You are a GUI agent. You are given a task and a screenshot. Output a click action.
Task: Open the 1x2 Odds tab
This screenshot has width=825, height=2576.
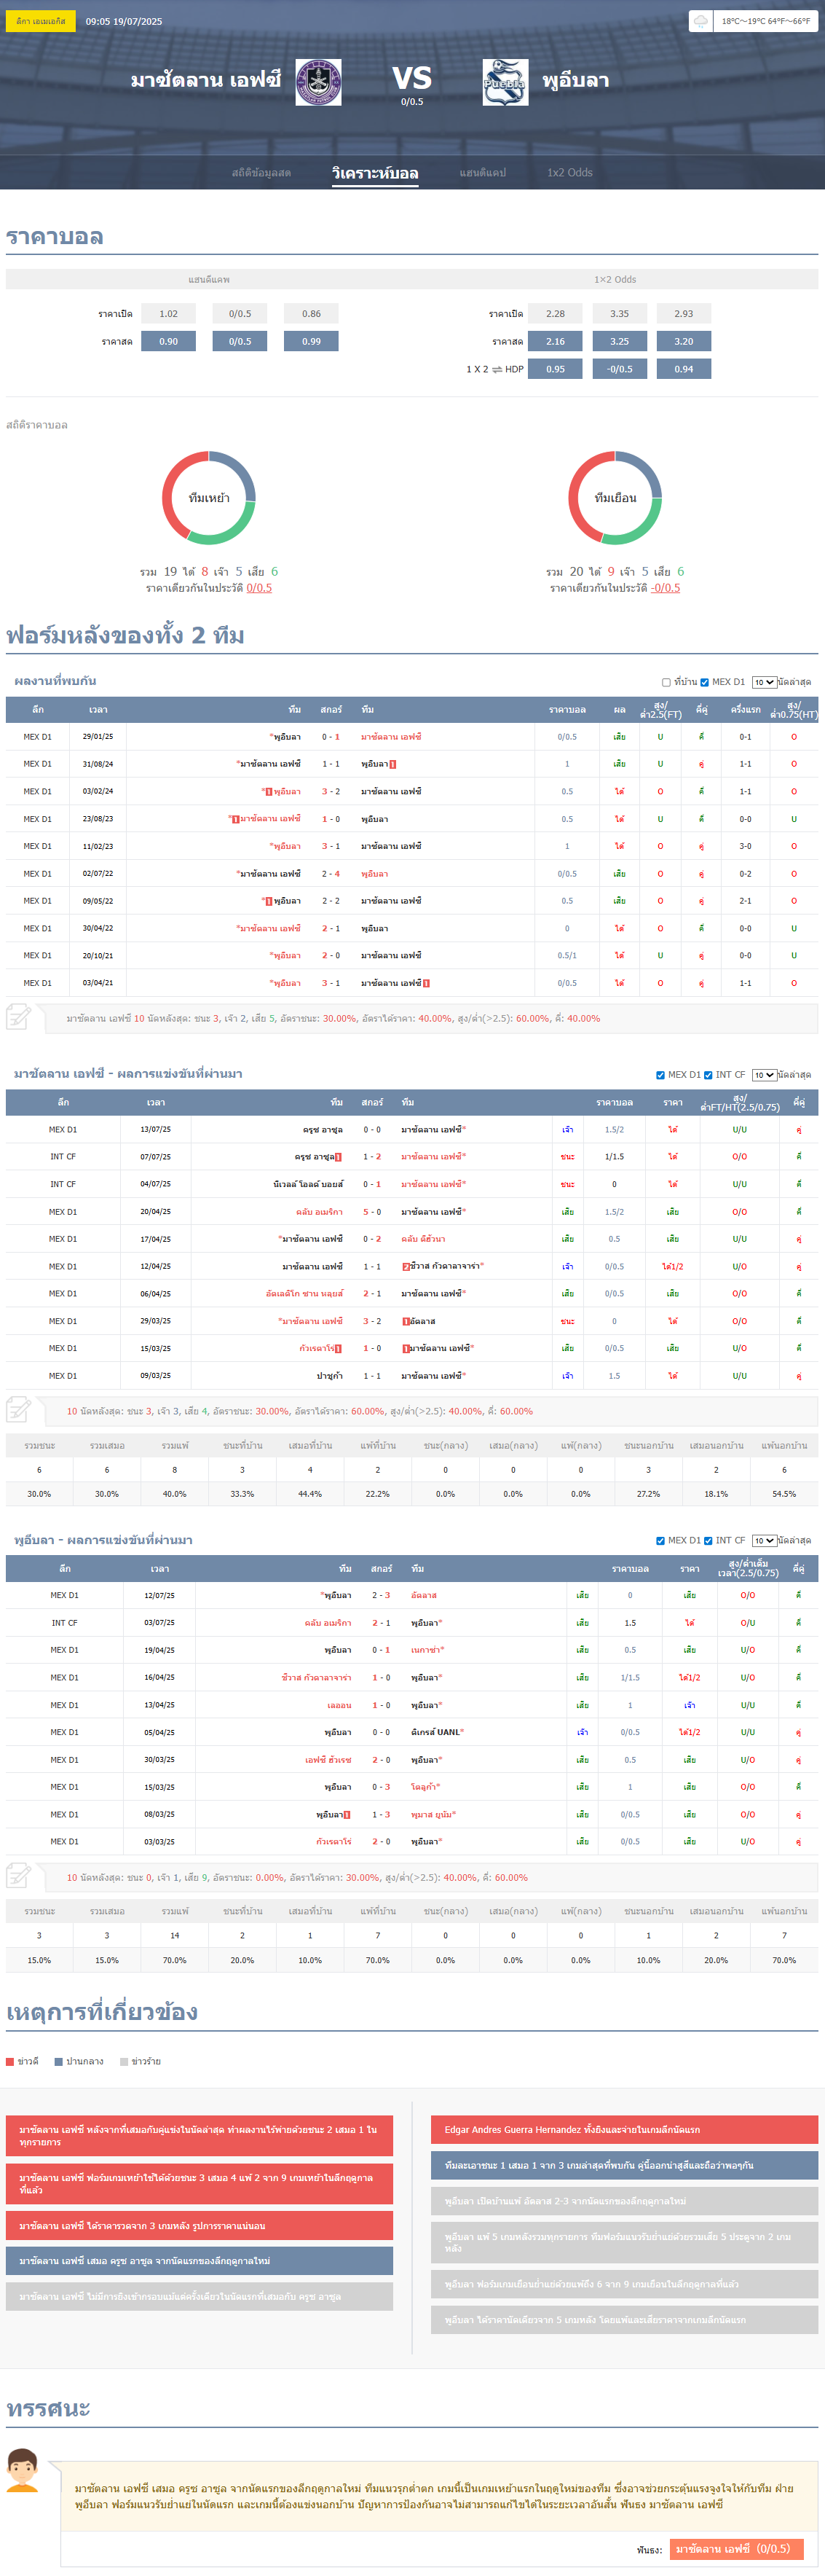569,173
